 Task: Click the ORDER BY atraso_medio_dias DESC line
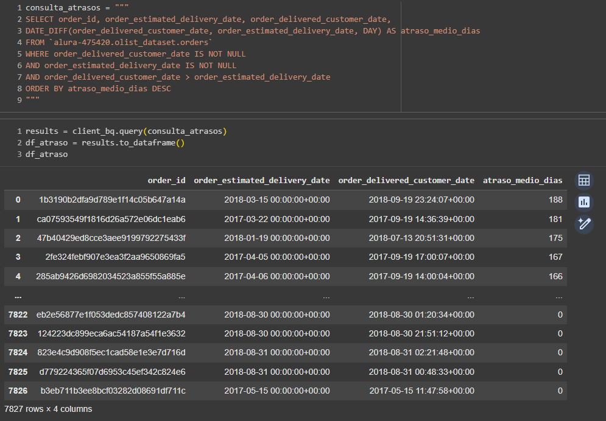pos(98,89)
